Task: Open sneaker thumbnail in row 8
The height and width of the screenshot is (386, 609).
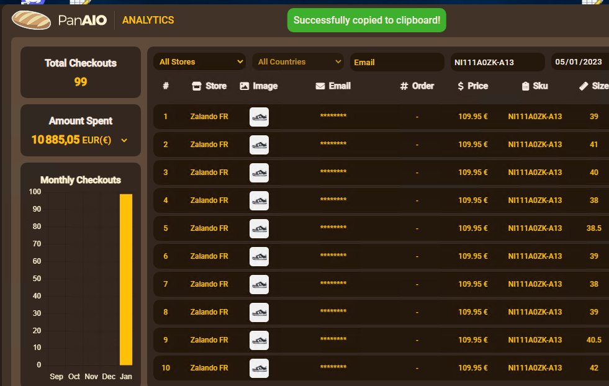Action: [x=259, y=313]
